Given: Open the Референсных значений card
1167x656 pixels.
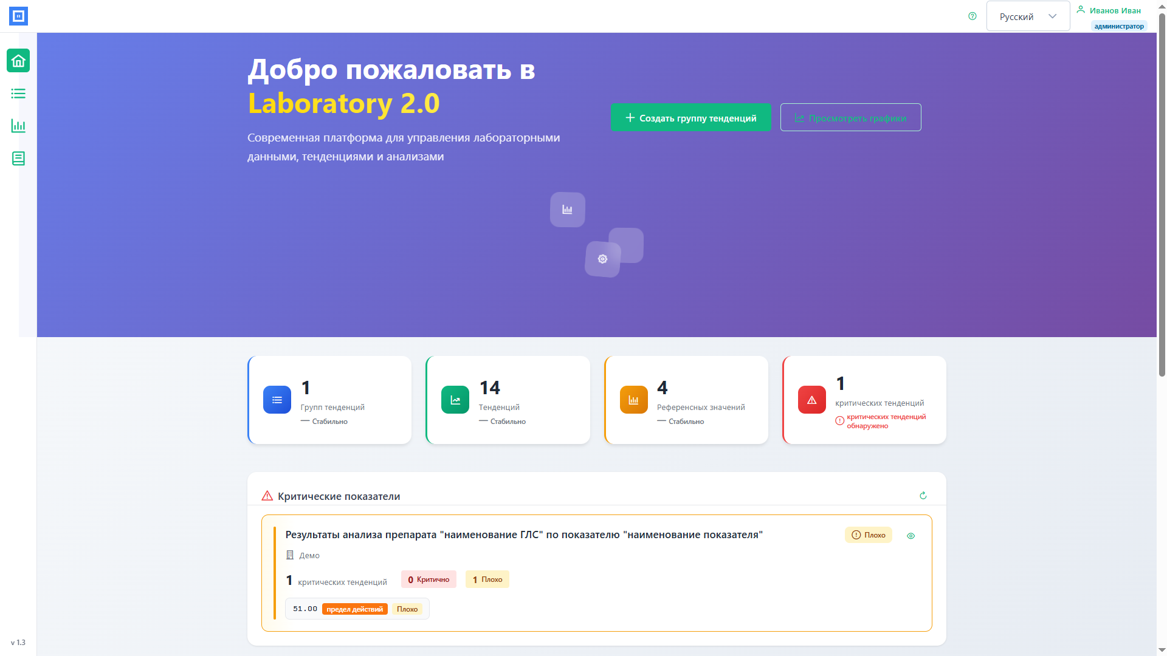Looking at the screenshot, I should click(686, 400).
